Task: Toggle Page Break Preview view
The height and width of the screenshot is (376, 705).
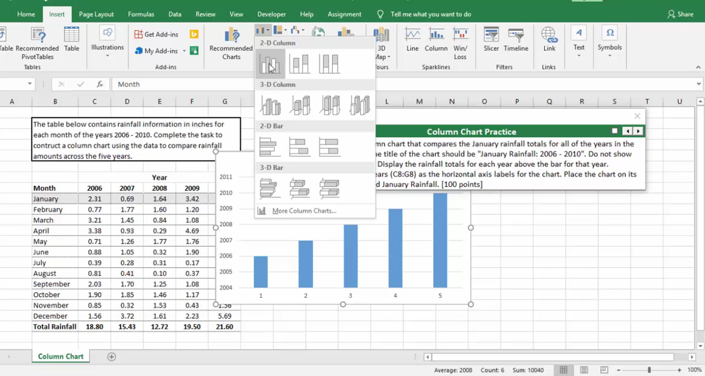Action: 604,370
